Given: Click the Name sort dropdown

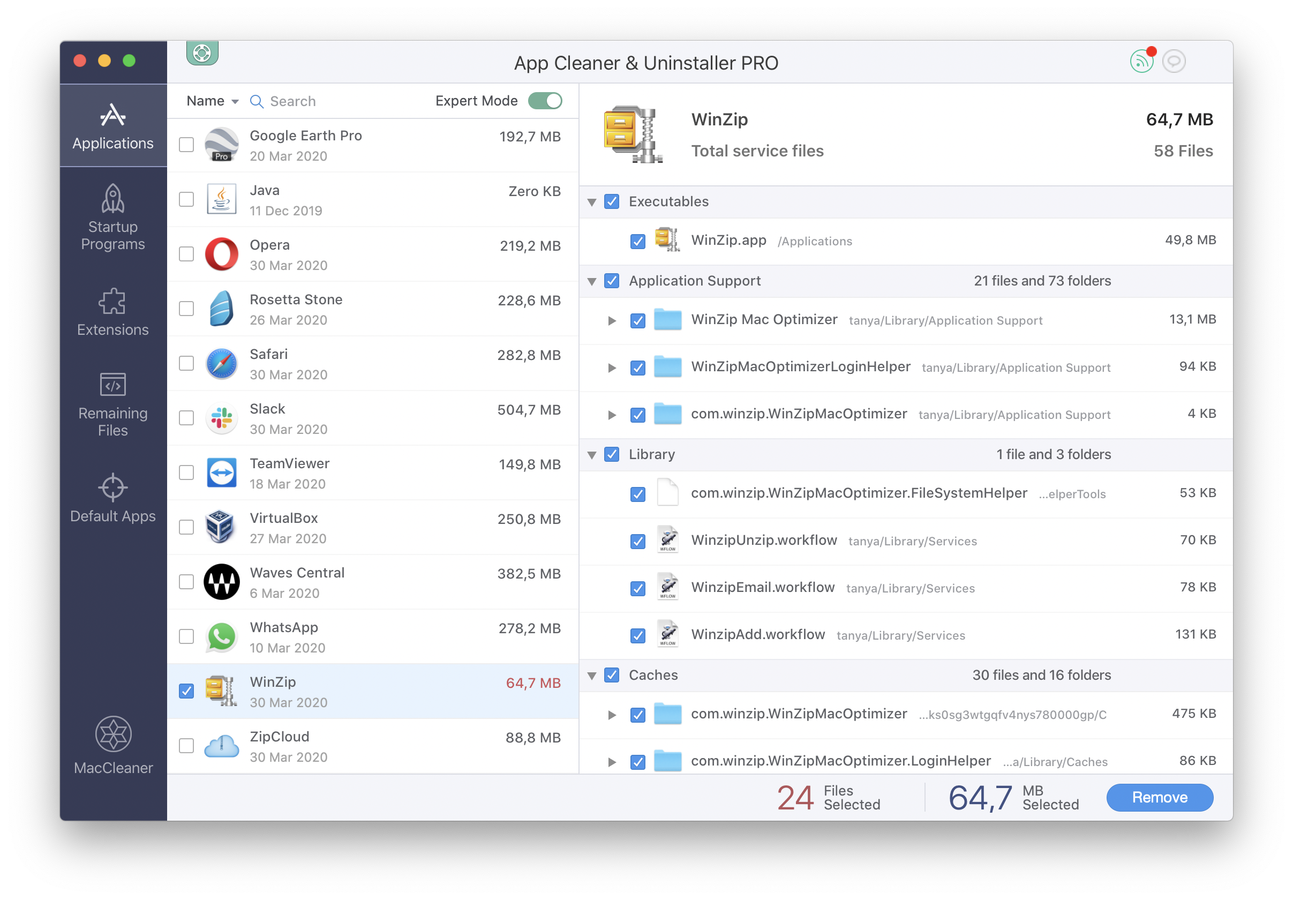Looking at the screenshot, I should (211, 100).
